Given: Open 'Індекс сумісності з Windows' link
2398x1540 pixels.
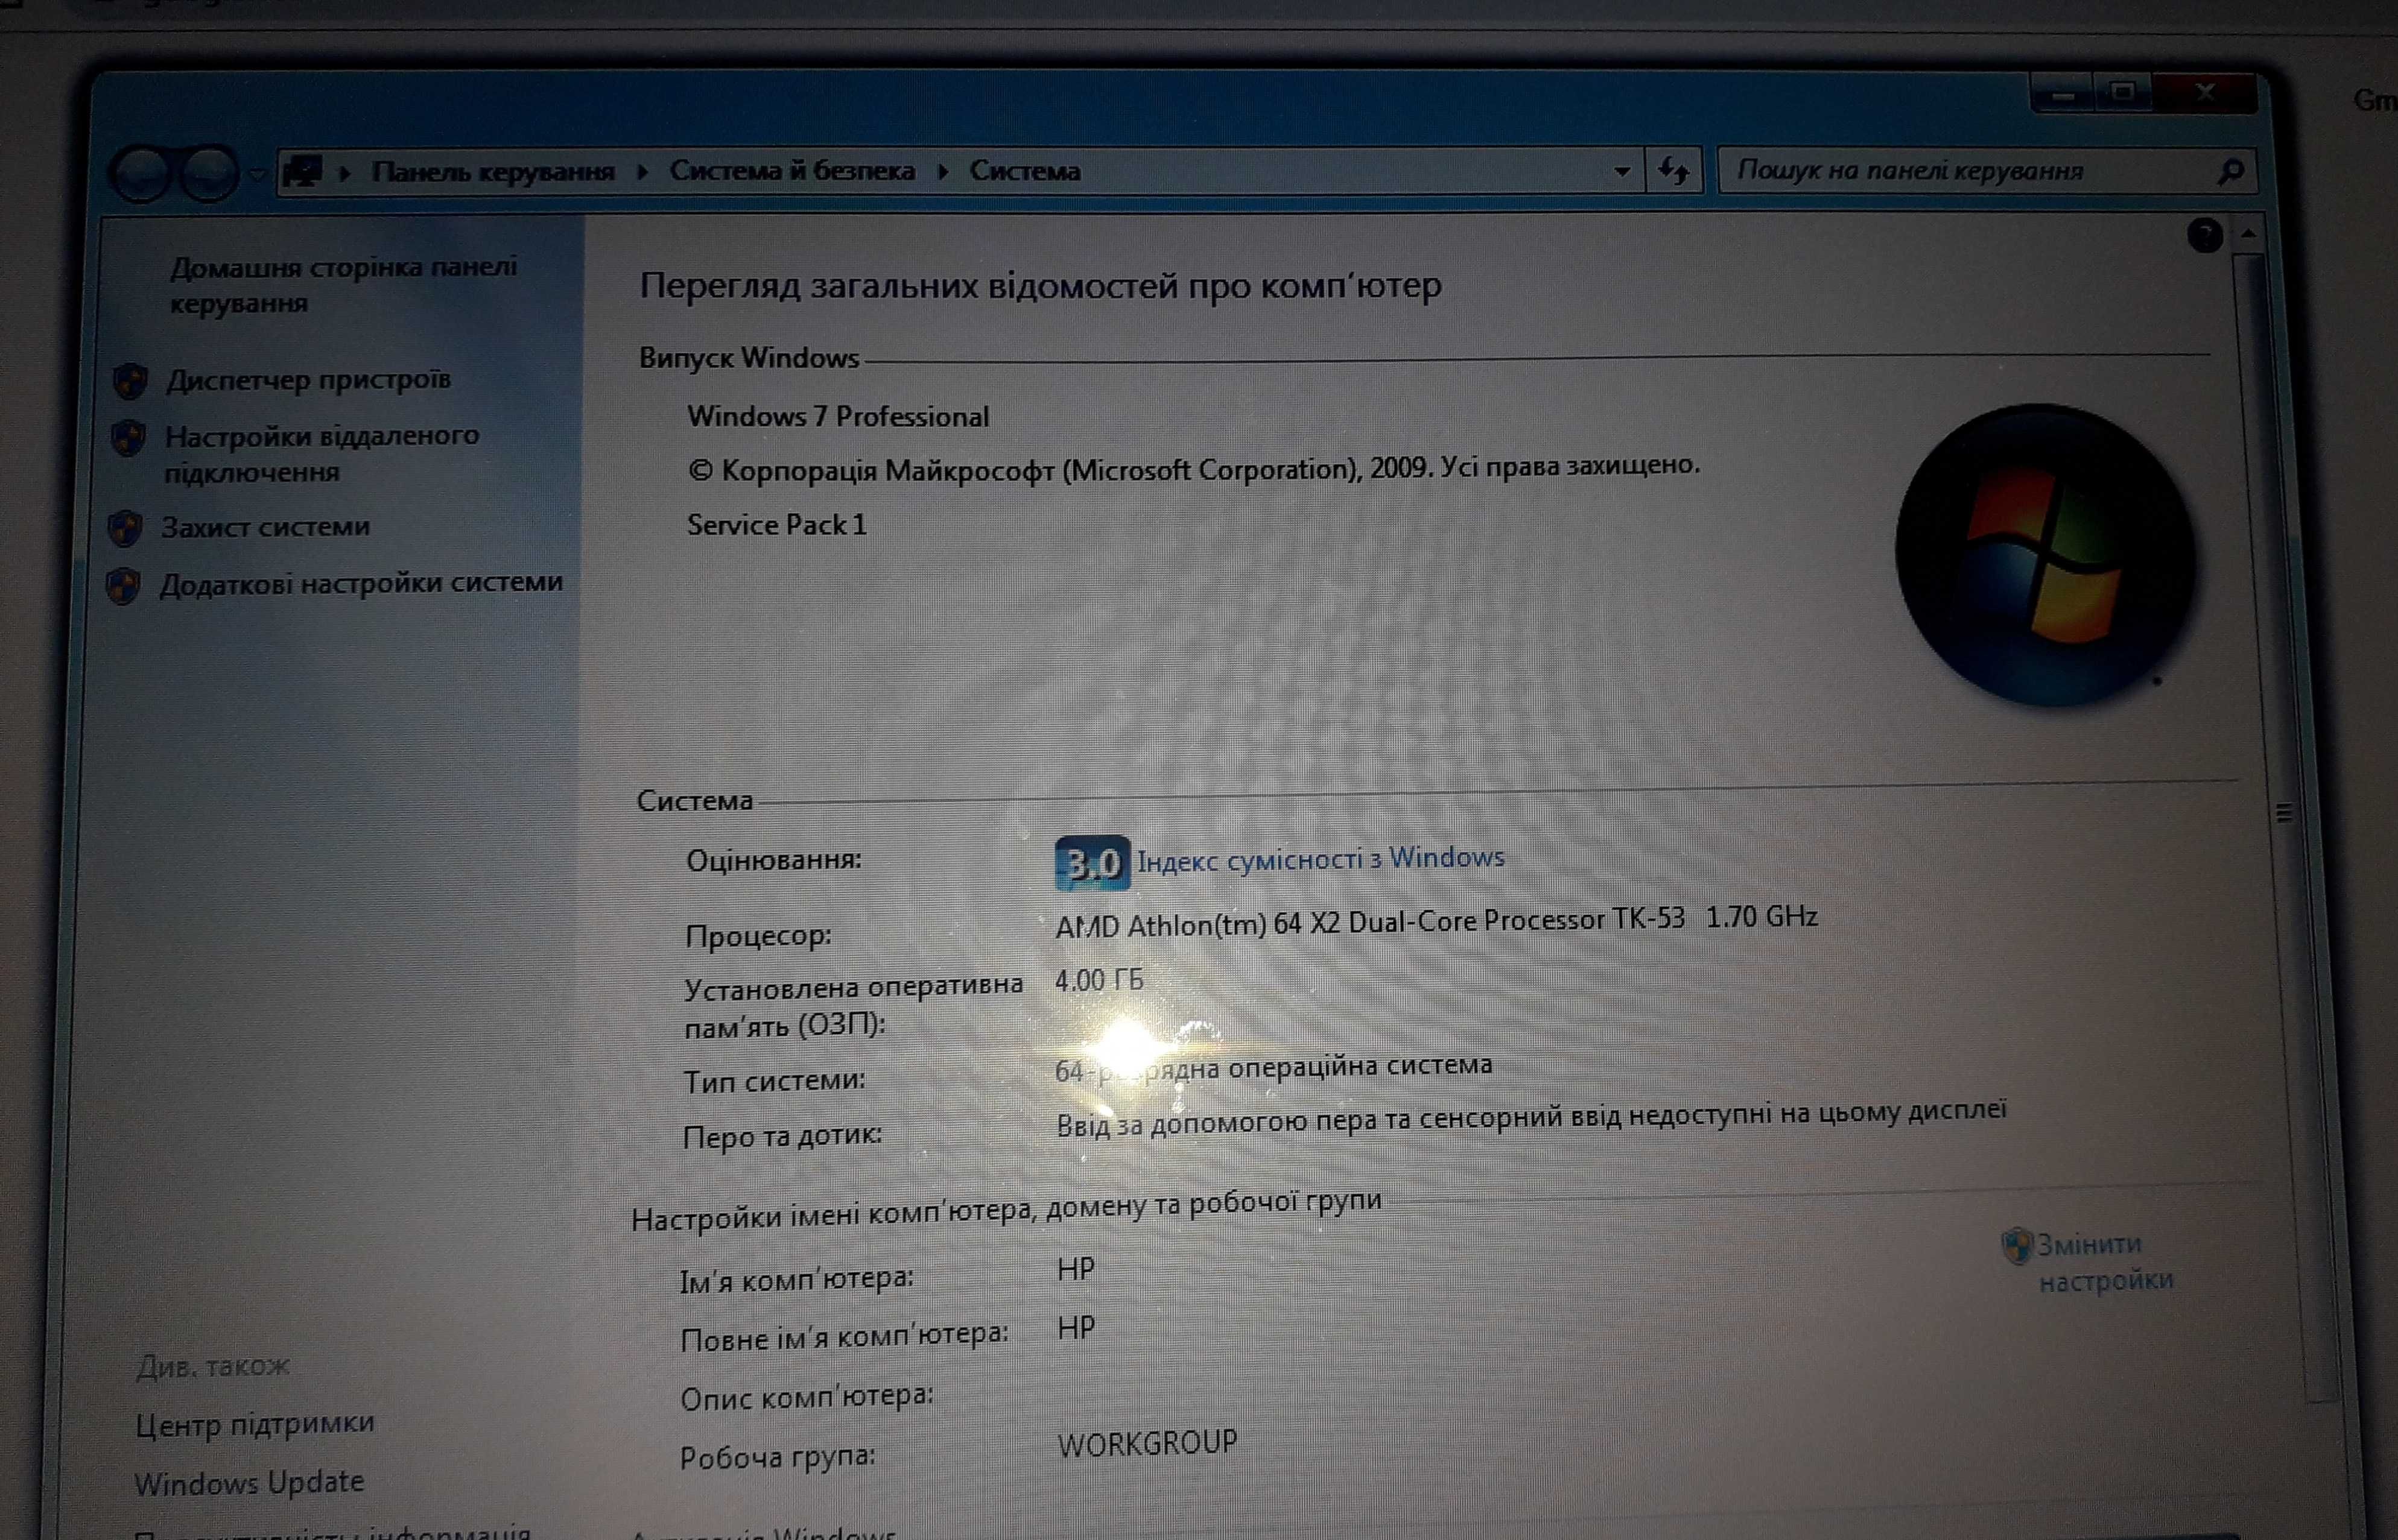Looking at the screenshot, I should (1321, 859).
